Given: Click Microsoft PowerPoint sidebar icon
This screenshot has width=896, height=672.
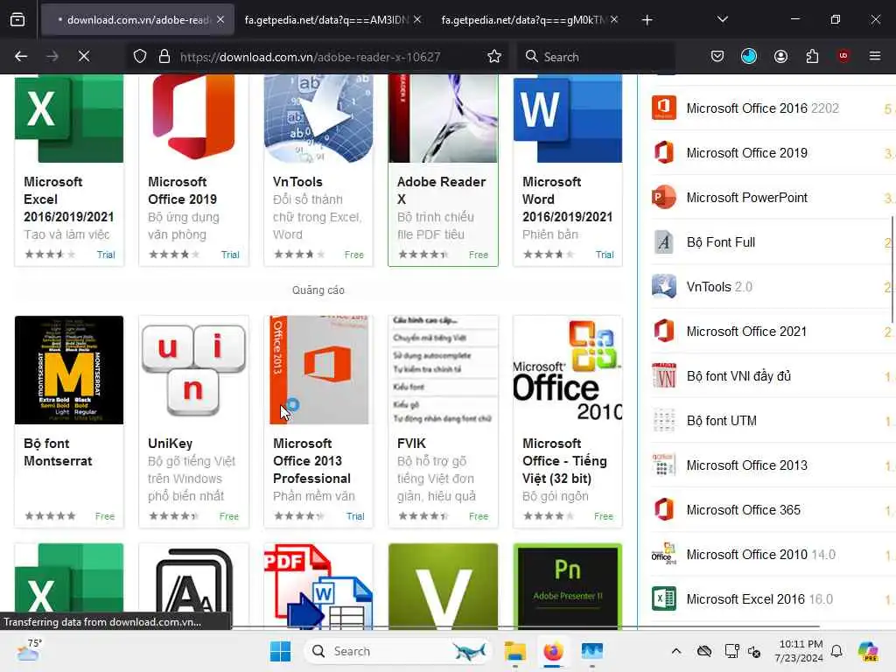Looking at the screenshot, I should [x=664, y=197].
